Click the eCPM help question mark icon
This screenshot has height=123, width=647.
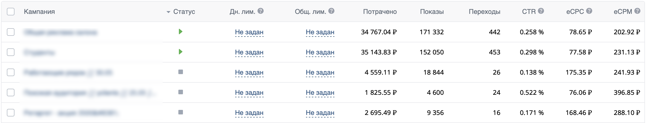click(637, 11)
